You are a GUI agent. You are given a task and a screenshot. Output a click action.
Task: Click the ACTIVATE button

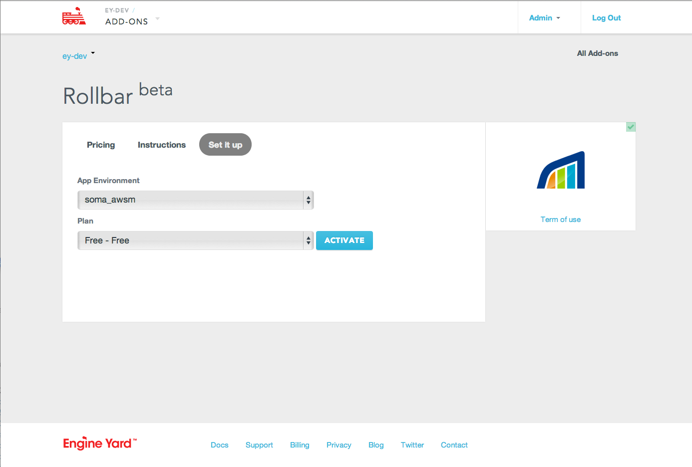345,240
